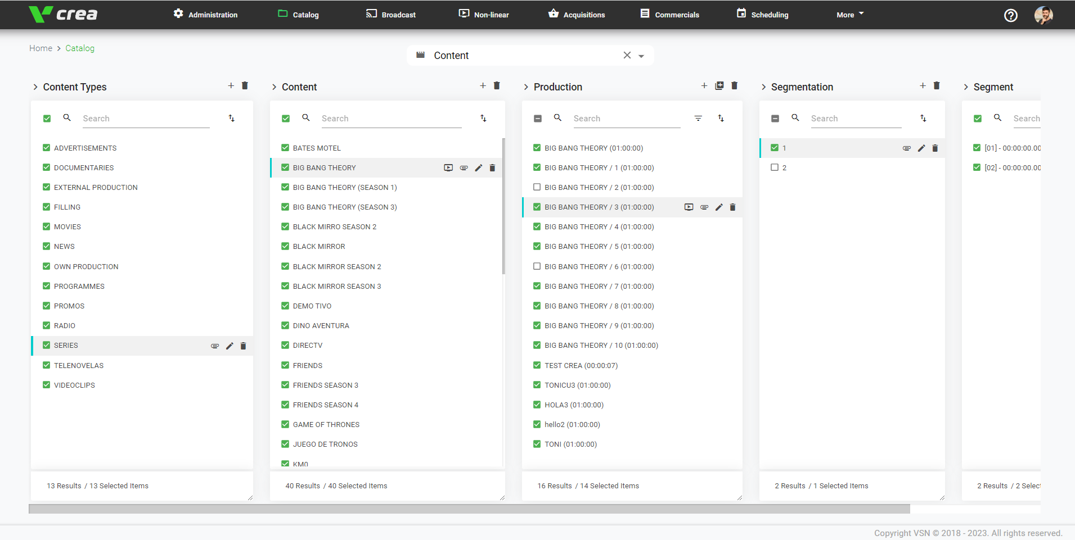
Task: Click the Catalog breadcrumb link
Action: point(80,48)
